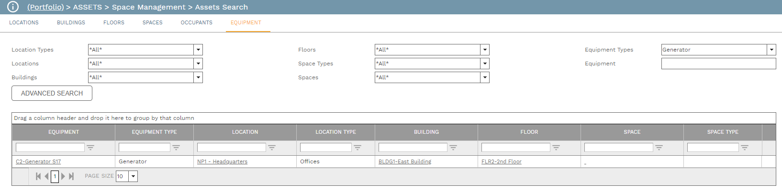Viewport: 782px width, 193px height.
Task: Open the Equipment Types dropdown
Action: [771, 50]
